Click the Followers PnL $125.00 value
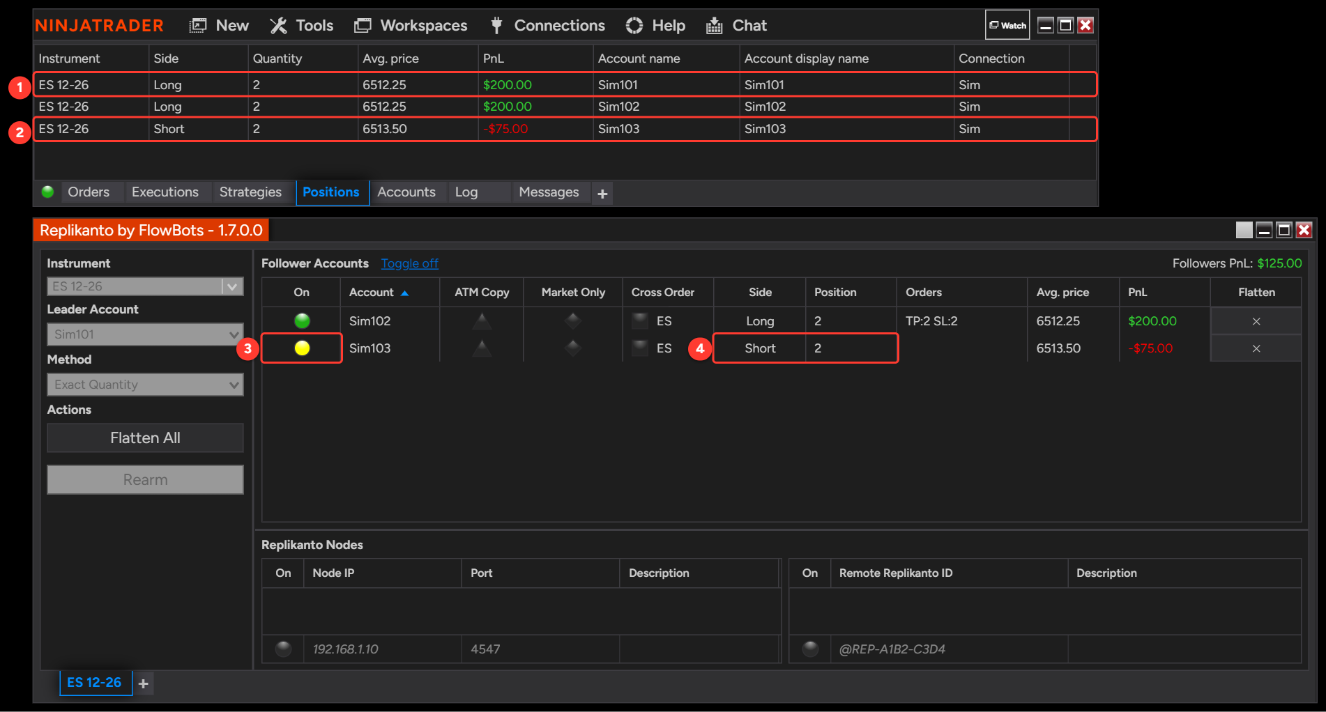The width and height of the screenshot is (1326, 712). point(1279,263)
